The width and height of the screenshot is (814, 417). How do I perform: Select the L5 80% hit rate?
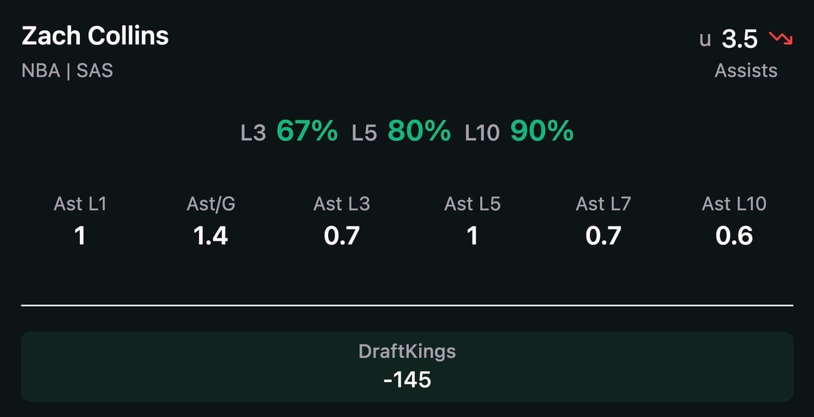pyautogui.click(x=401, y=131)
